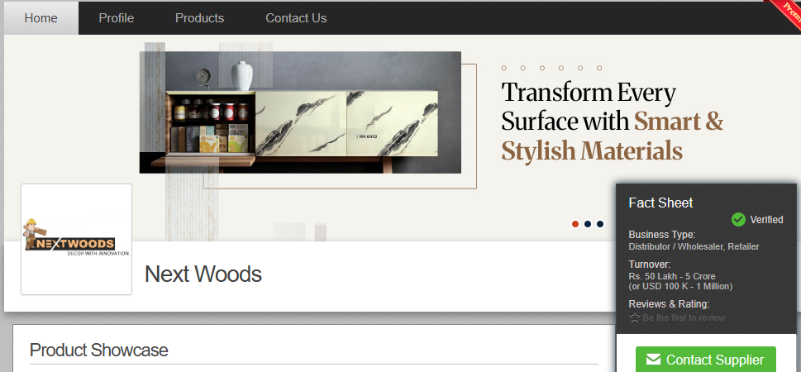Viewport: 801px width, 372px height.
Task: Go to the Contact Us page
Action: point(296,18)
